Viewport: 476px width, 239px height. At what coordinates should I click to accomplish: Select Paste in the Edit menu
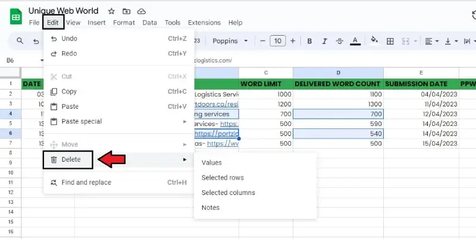[x=118, y=106]
